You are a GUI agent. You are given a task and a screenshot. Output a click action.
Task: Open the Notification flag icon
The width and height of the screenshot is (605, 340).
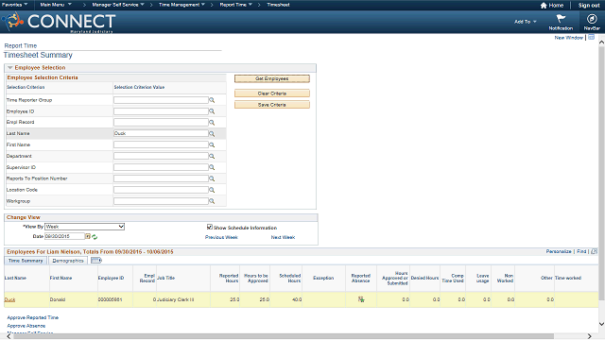pos(561,19)
